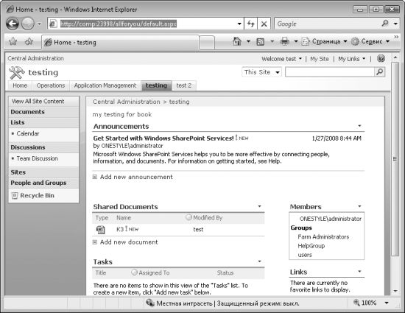Expand the zoom level 100% dropdown

pos(387,303)
